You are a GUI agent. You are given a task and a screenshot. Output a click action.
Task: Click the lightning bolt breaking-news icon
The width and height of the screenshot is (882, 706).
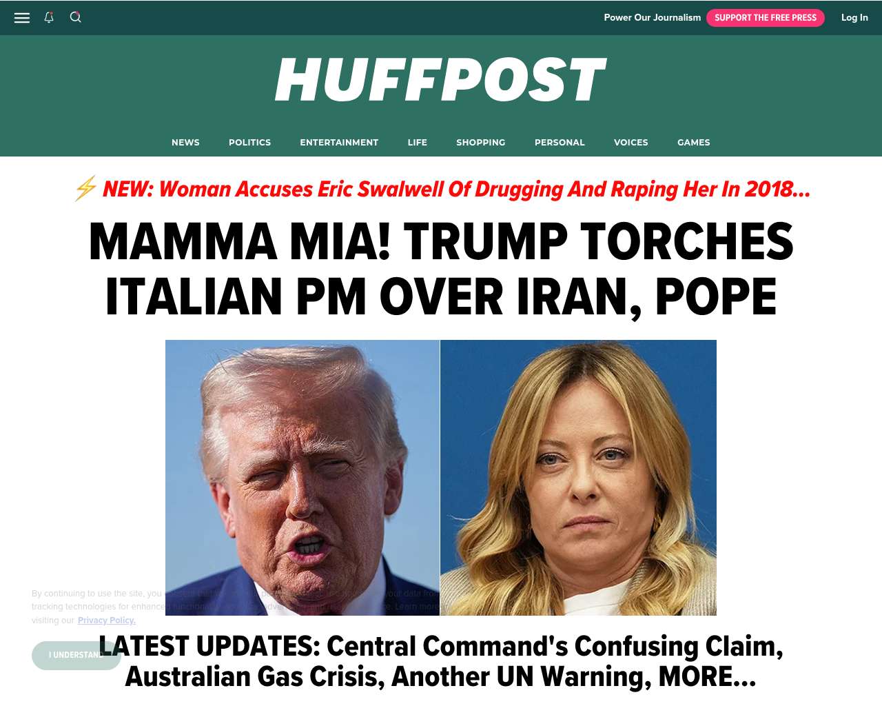[x=85, y=189]
